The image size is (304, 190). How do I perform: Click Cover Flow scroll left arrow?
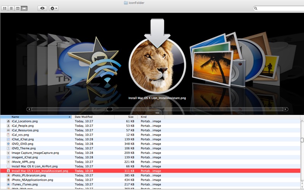click(29, 109)
